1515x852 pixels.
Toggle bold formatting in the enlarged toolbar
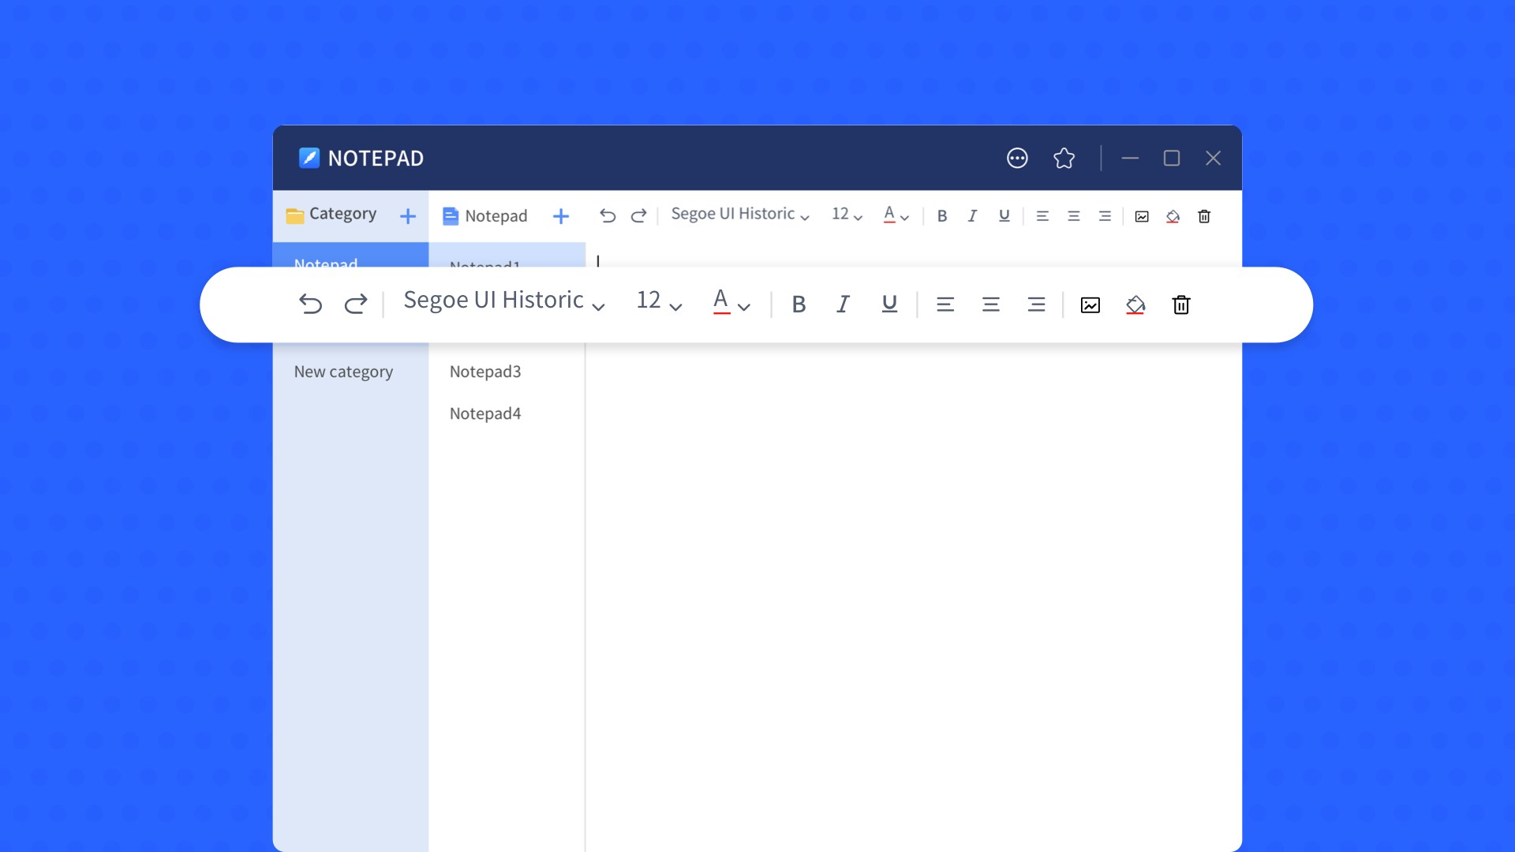point(799,305)
